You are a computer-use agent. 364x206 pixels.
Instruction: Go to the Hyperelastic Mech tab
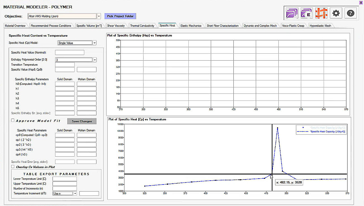coord(320,26)
